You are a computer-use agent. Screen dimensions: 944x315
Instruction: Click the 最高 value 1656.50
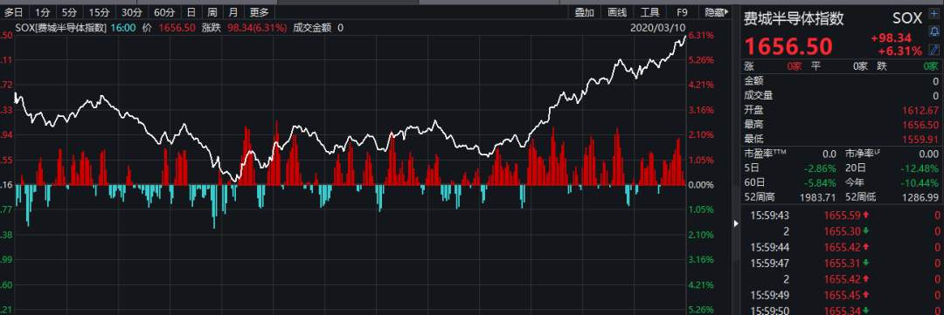click(x=920, y=125)
